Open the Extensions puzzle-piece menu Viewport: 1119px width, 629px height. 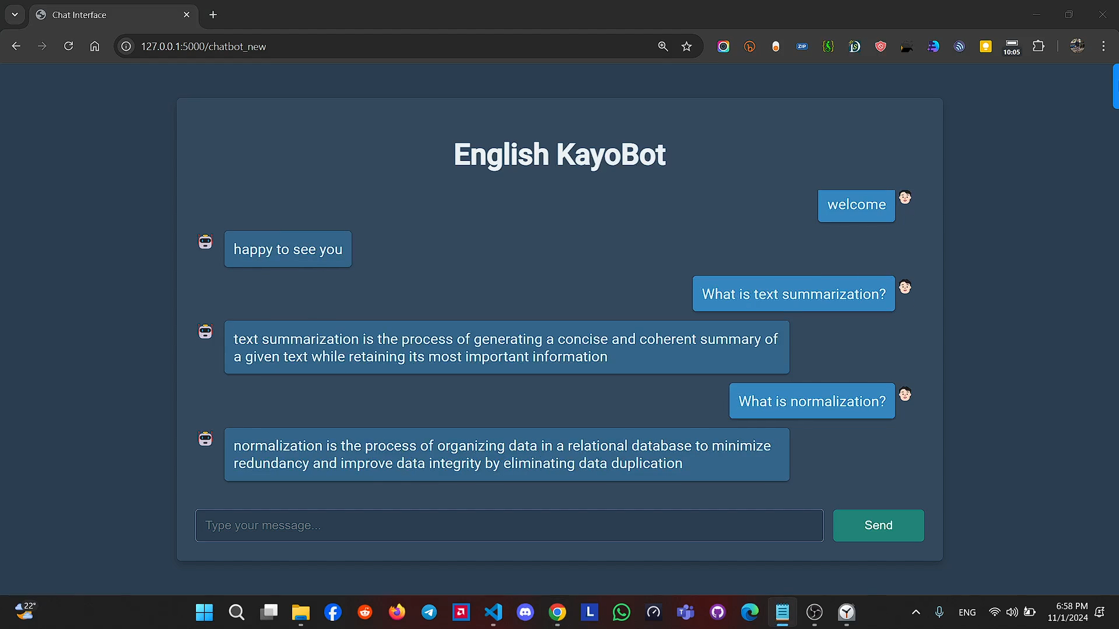pyautogui.click(x=1039, y=46)
